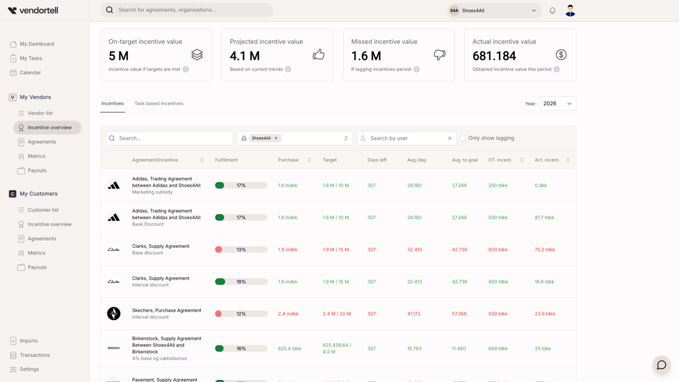
Task: Switch to the Task based Incentives tab
Action: [159, 104]
